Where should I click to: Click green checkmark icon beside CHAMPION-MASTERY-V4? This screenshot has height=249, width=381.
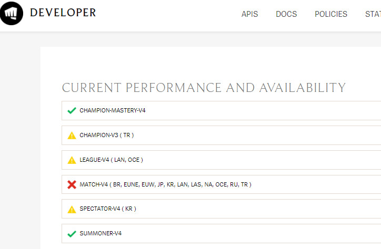72,111
